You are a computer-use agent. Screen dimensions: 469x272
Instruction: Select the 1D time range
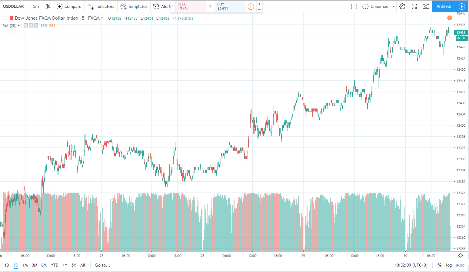[7, 265]
